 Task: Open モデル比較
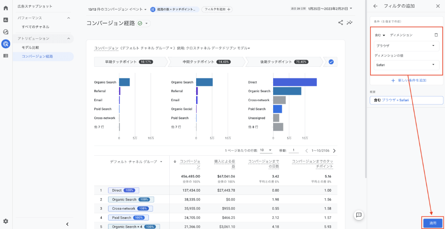(x=30, y=47)
